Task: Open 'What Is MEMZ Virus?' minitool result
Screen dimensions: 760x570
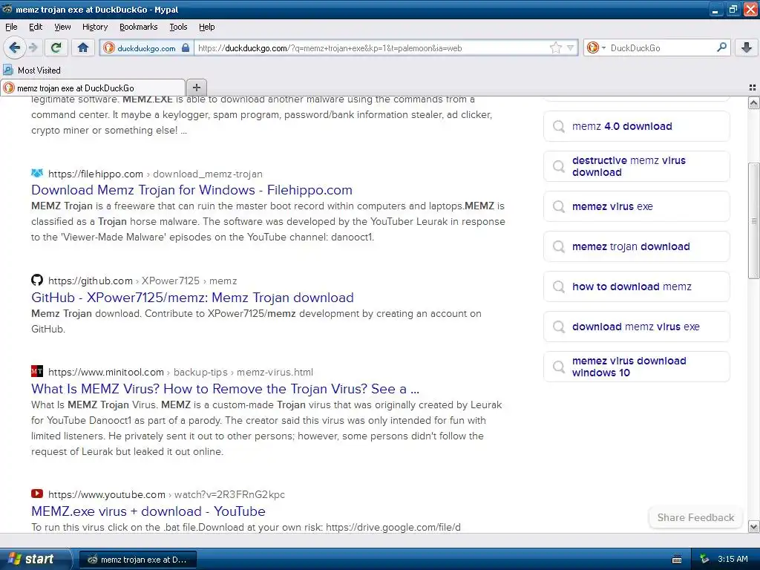Action: (226, 389)
